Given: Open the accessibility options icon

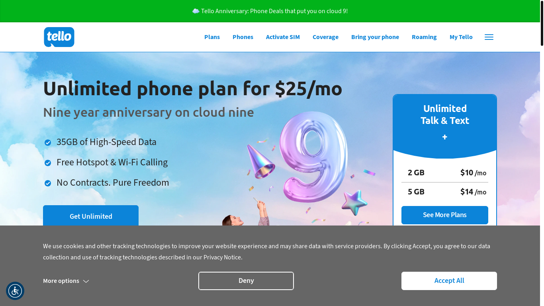Looking at the screenshot, I should pos(15,291).
